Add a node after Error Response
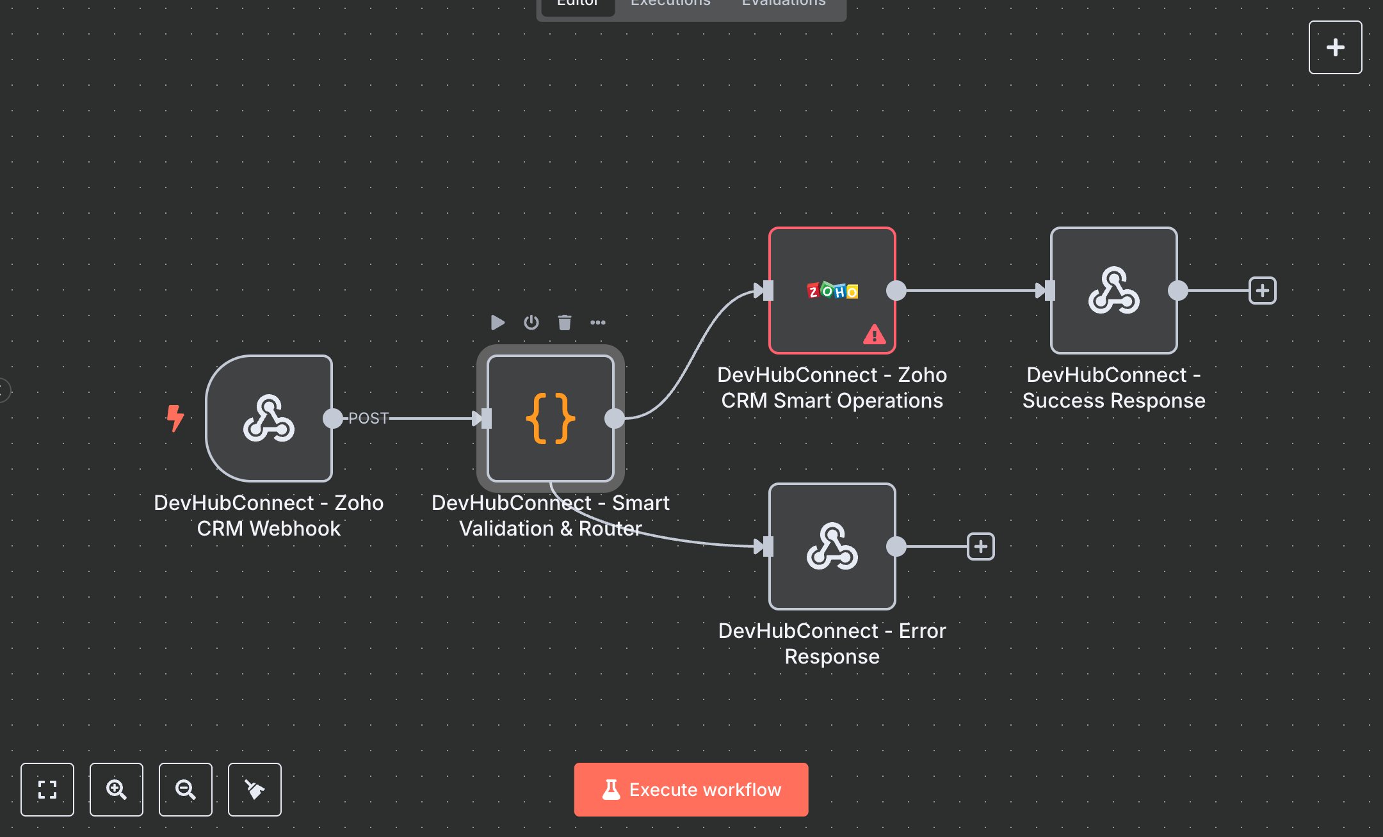This screenshot has width=1383, height=837. click(x=980, y=546)
